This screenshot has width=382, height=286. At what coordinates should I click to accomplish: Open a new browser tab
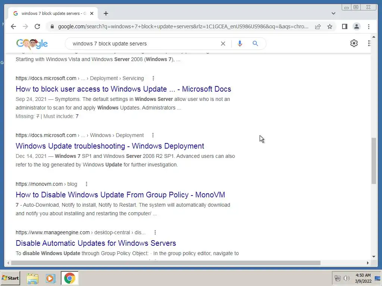(106, 13)
